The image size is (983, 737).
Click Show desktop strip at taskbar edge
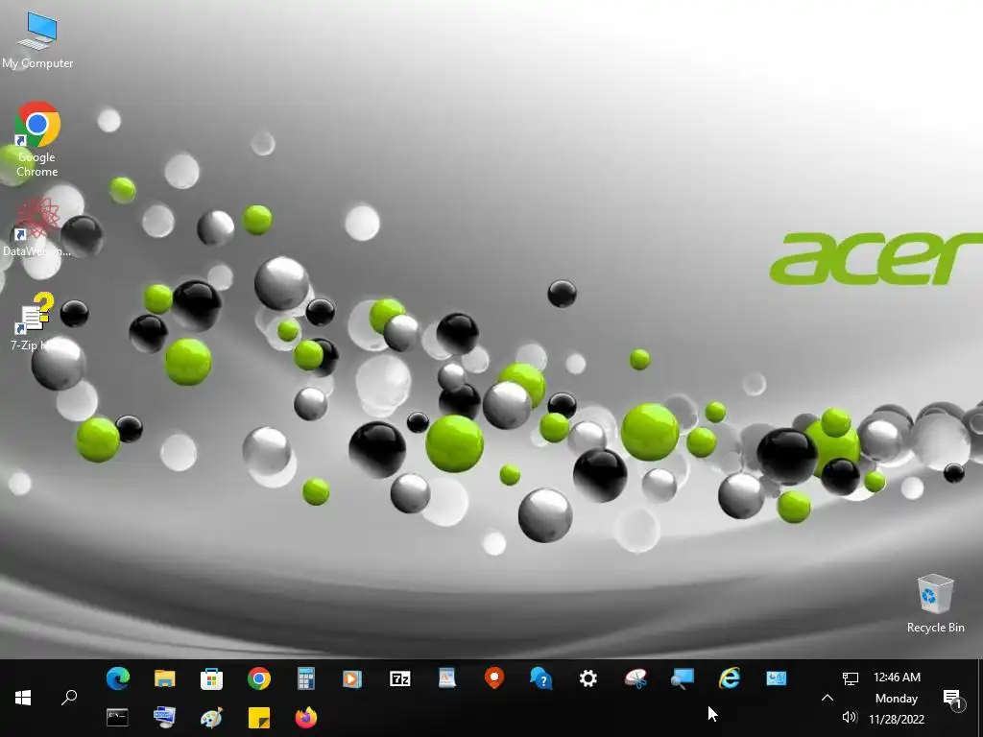point(980,698)
